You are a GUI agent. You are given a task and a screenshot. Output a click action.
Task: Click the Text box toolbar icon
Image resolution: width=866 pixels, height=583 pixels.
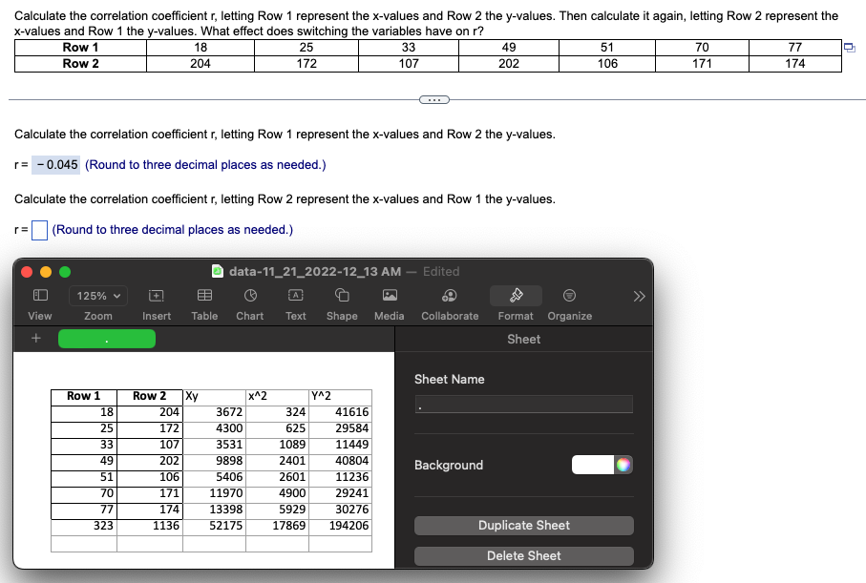[x=295, y=296]
